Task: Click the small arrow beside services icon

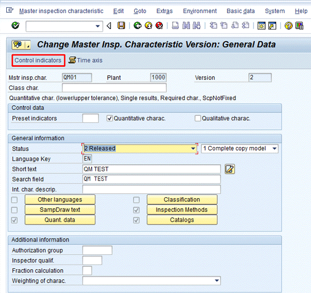Action: point(28,46)
